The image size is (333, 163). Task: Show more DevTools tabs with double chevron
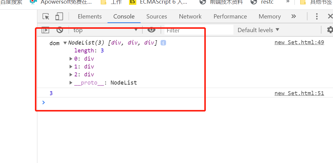294,16
